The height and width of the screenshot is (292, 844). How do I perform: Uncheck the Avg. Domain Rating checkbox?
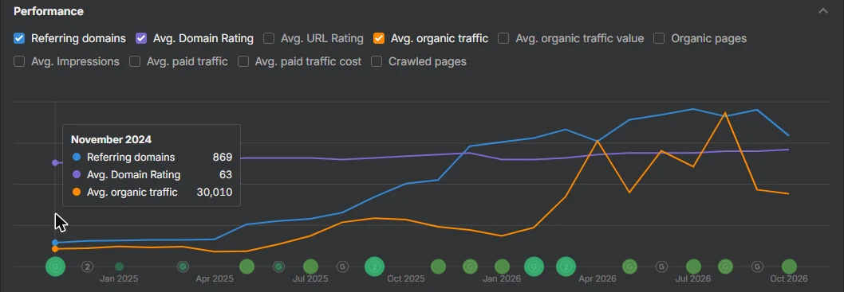[x=141, y=39]
